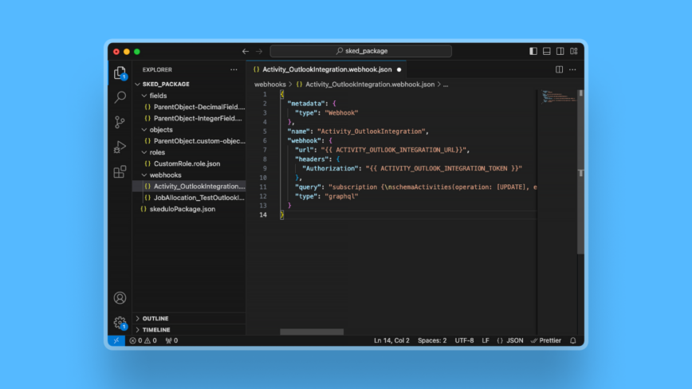This screenshot has height=389, width=692.
Task: Toggle secondary side bar visibility
Action: click(x=560, y=51)
